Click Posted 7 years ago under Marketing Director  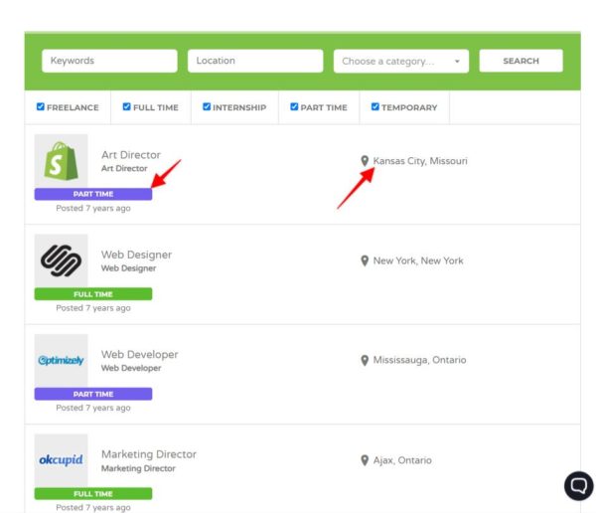[93, 507]
